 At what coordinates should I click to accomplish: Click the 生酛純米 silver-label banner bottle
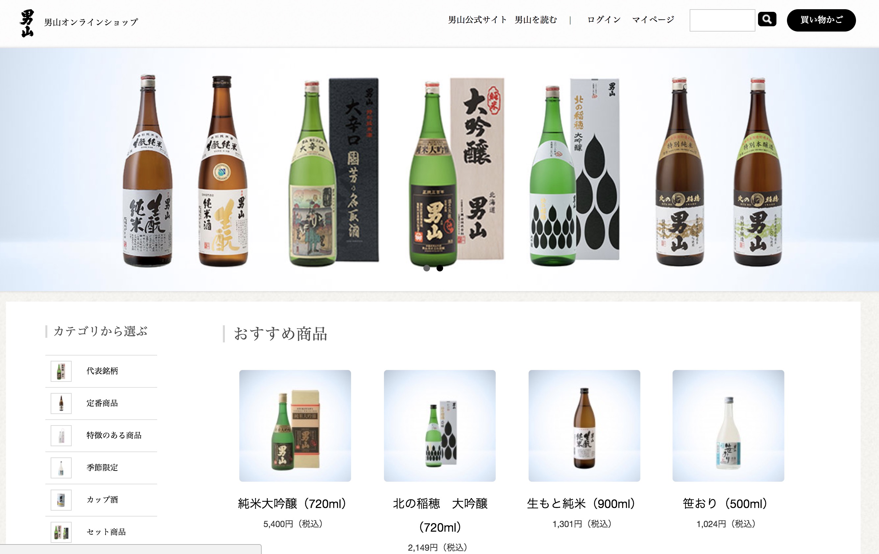(x=148, y=171)
